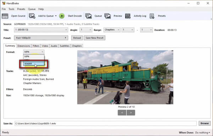This screenshot has width=213, height=136.
Task: Click 'Foreign Audio Scan, Burned' text
Action: [x=38, y=79]
